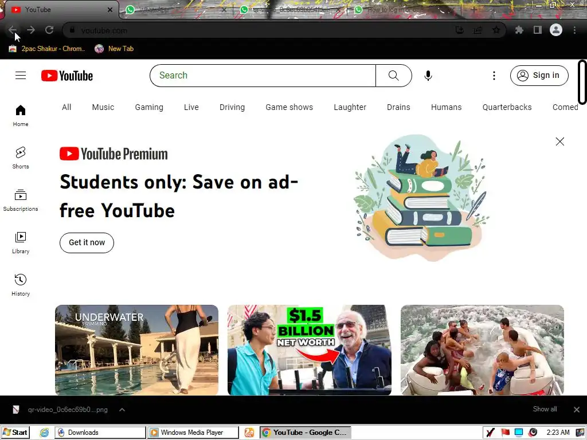
Task: Select the Humans filter chip
Action: coord(446,107)
